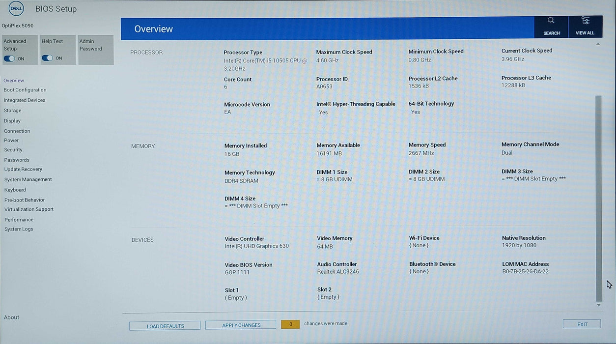Click Microcode Version EA value
The width and height of the screenshot is (616, 344).
point(227,112)
